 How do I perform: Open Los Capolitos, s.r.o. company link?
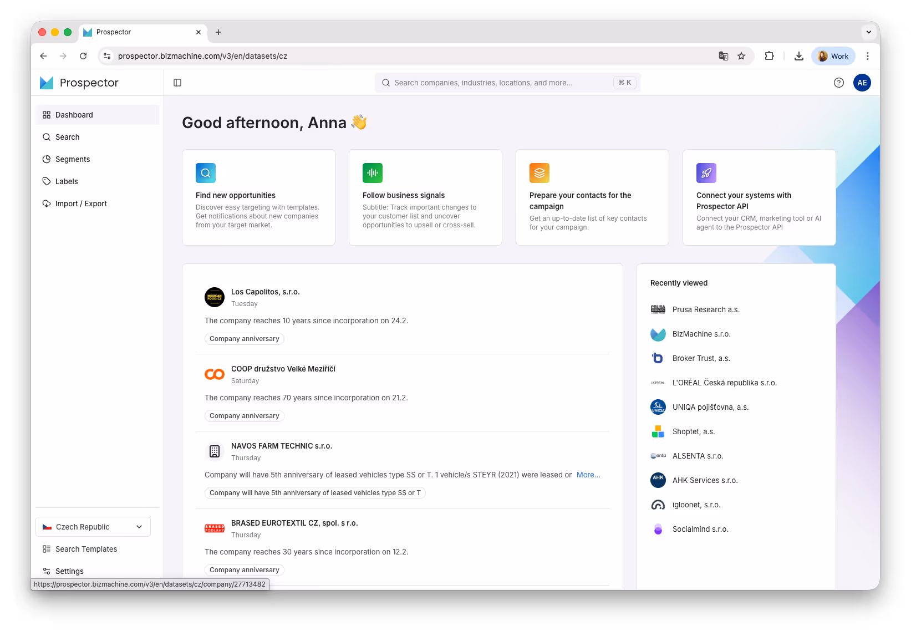click(x=265, y=292)
